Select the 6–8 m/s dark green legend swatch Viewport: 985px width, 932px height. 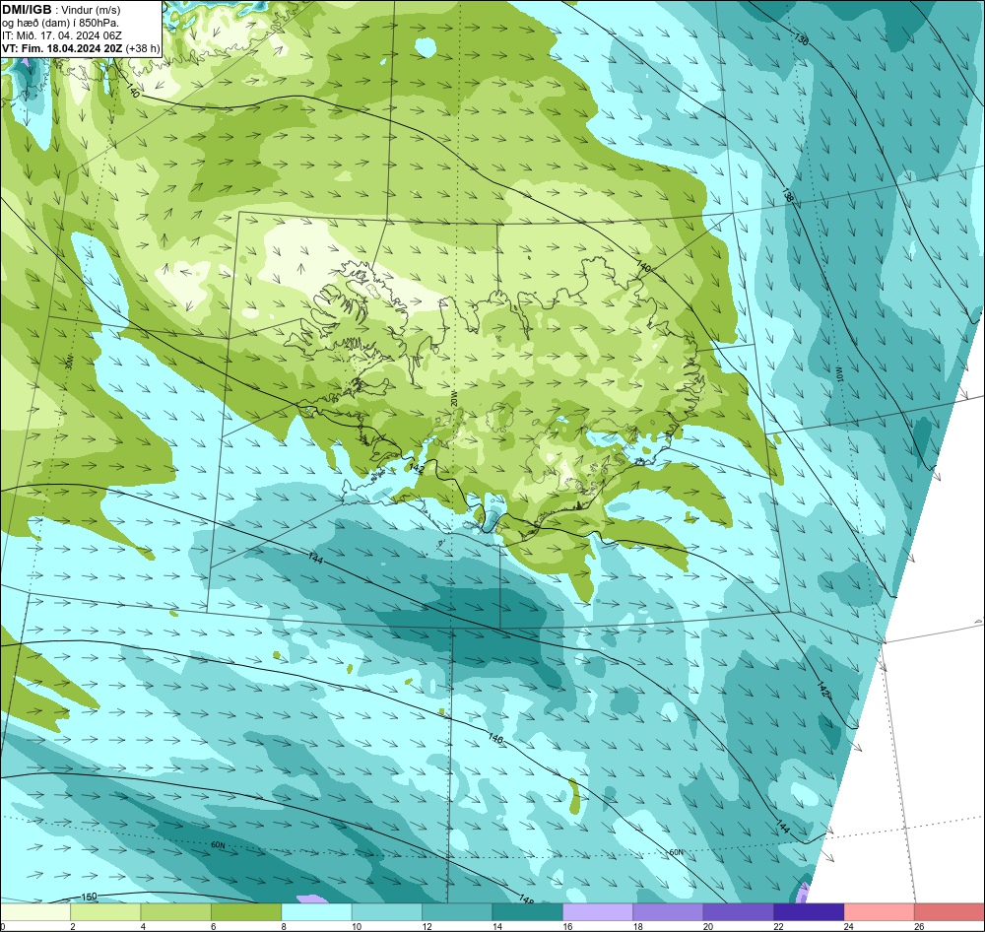point(246,912)
